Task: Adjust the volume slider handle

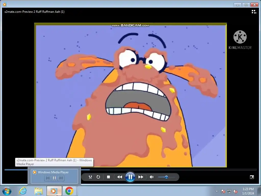Action: click(x=166, y=177)
